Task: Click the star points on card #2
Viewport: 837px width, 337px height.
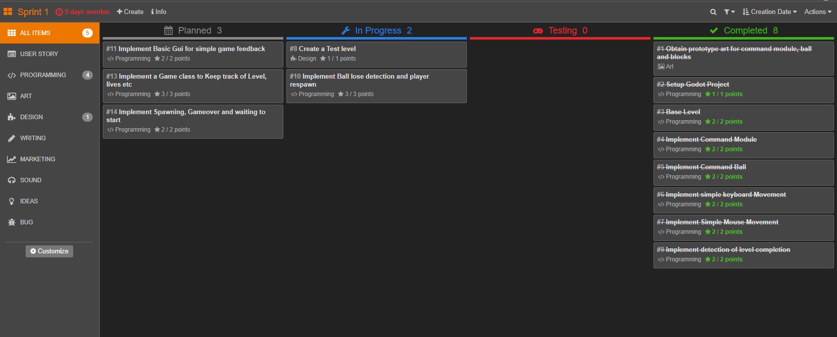Action: [724, 94]
